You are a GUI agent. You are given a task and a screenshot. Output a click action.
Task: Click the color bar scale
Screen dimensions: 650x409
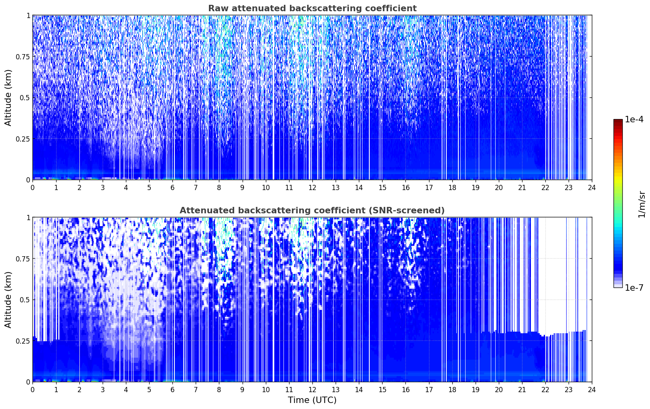point(618,203)
